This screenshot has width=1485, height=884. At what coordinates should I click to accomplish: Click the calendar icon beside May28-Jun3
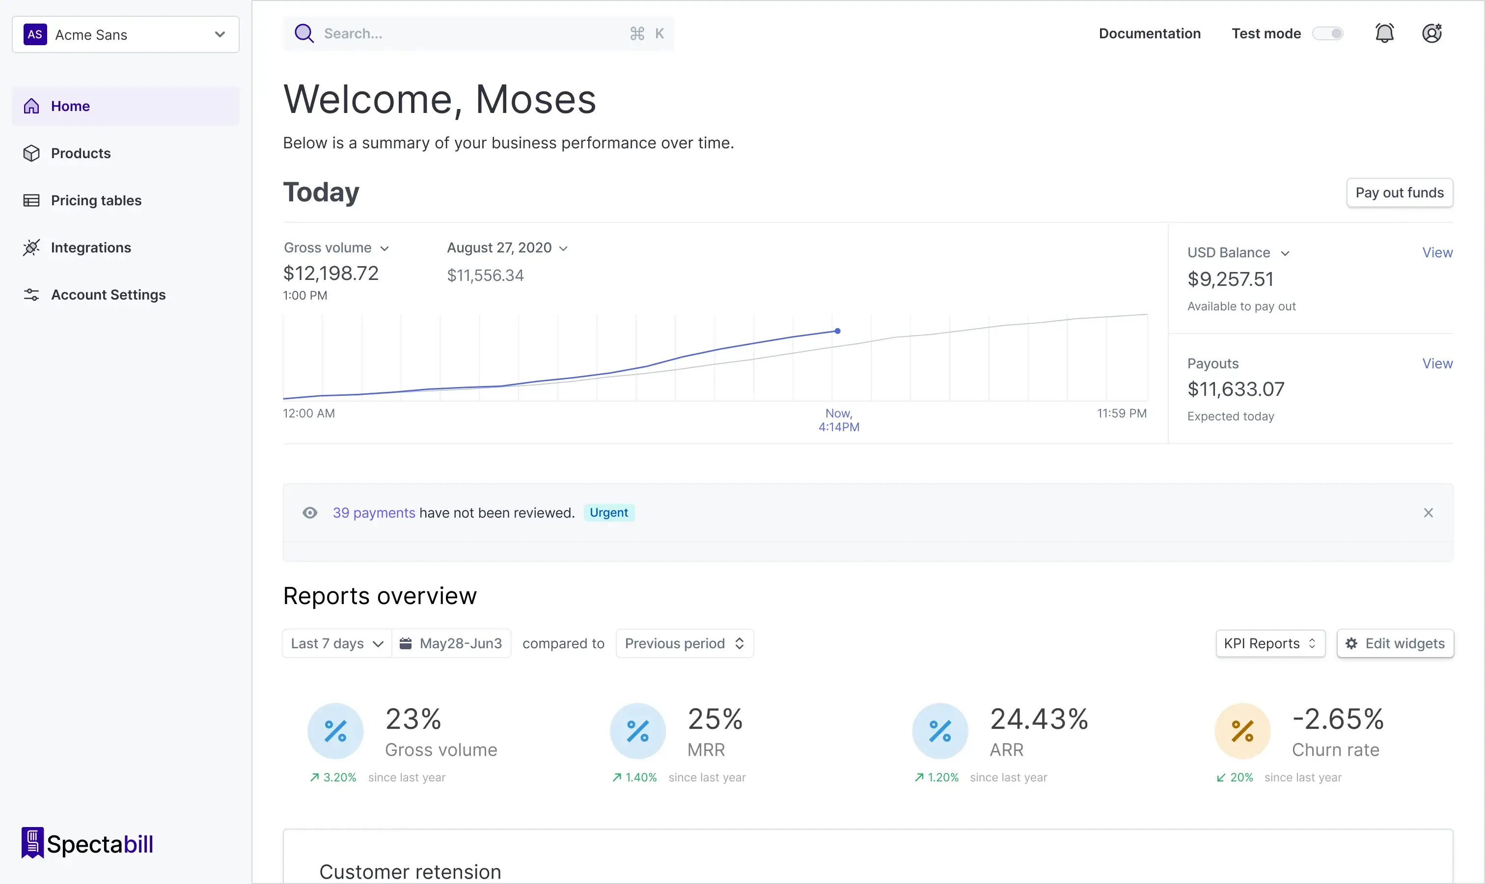pyautogui.click(x=406, y=643)
